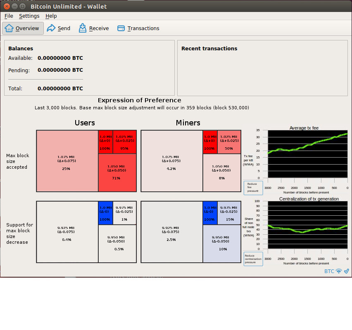Click the network connections wifi icon
The image size is (352, 330).
pyautogui.click(x=339, y=271)
